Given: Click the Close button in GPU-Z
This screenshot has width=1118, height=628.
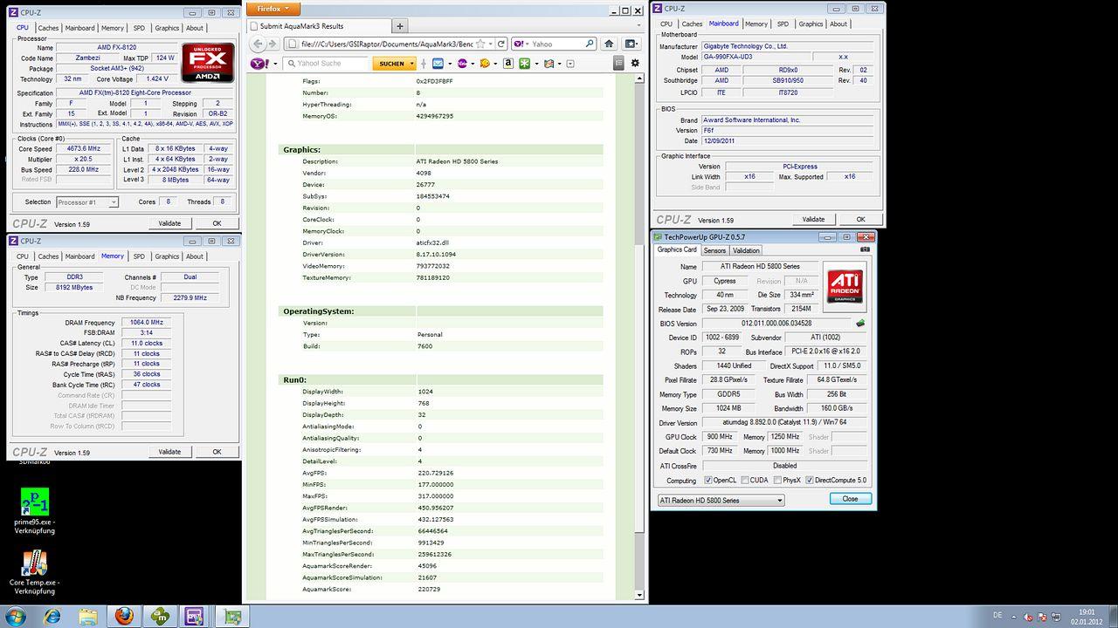Looking at the screenshot, I should (850, 499).
